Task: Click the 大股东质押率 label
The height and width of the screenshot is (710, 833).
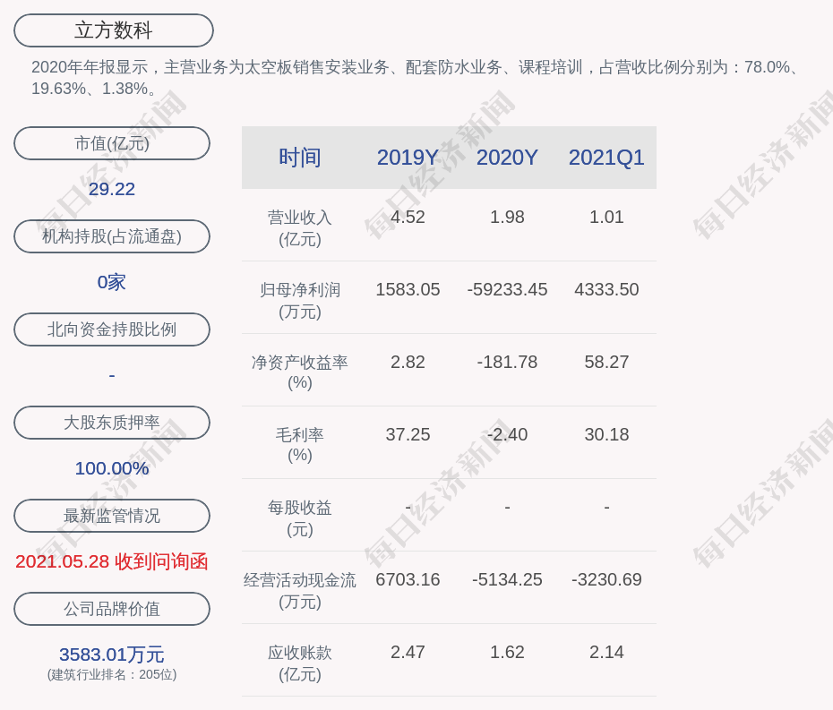Action: pos(112,423)
